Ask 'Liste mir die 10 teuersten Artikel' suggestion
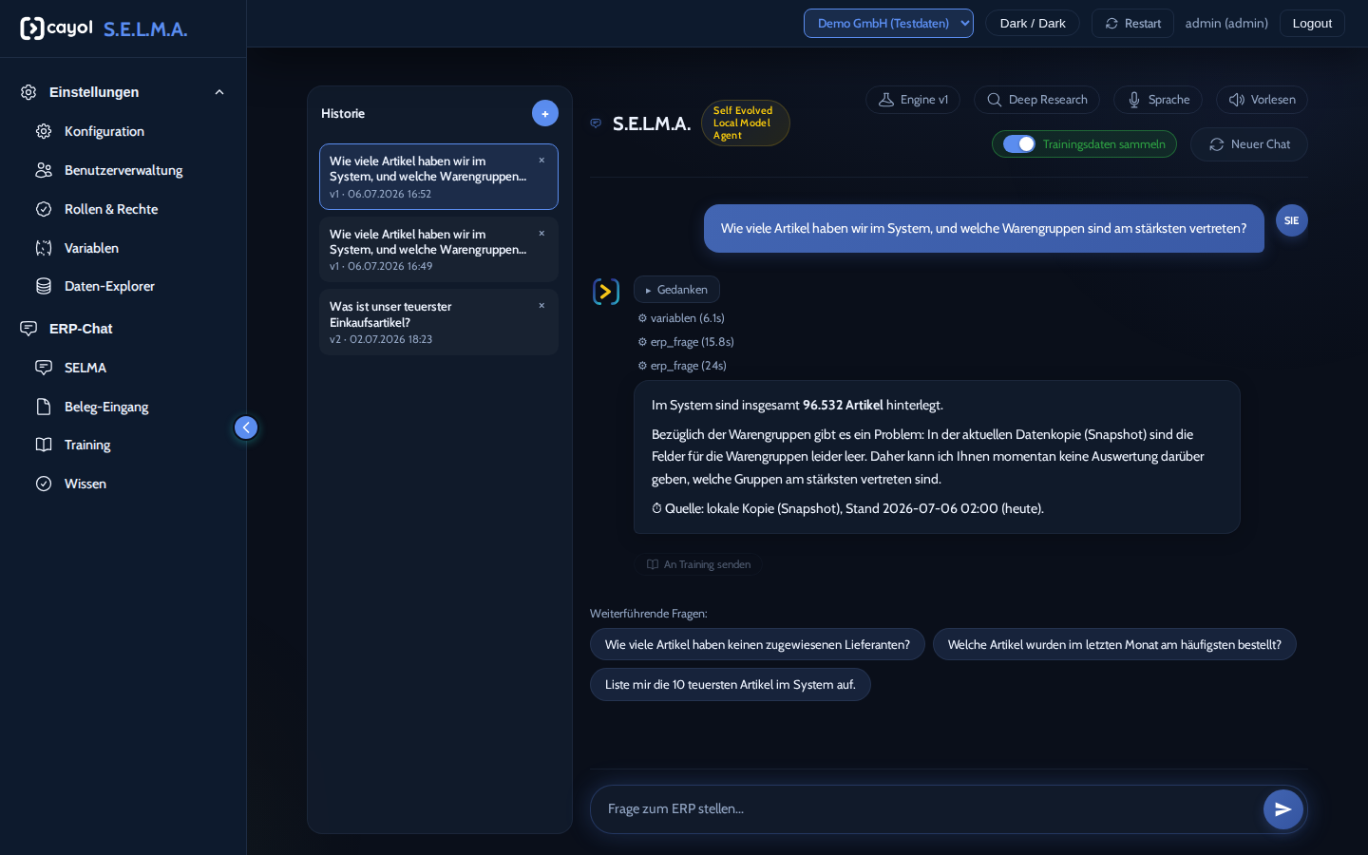Image resolution: width=1368 pixels, height=855 pixels. [731, 684]
